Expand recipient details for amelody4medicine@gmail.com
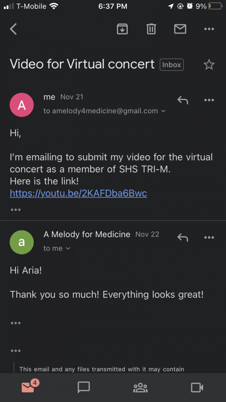 (163, 111)
